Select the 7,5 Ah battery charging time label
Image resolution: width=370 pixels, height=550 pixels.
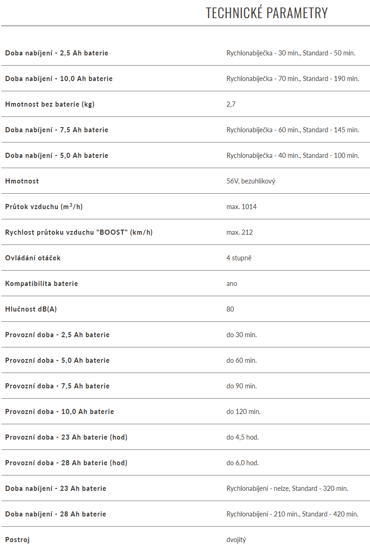click(56, 130)
